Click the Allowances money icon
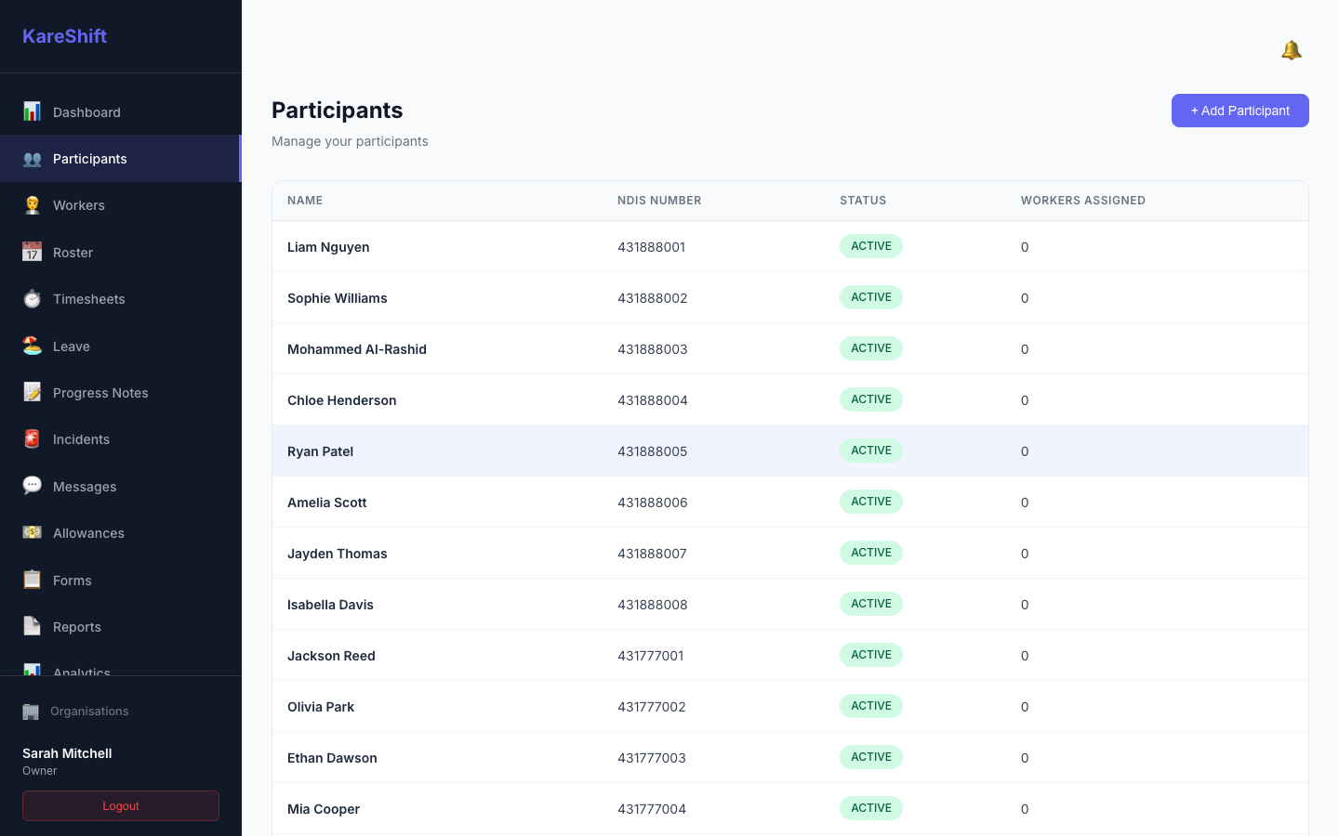 point(32,532)
